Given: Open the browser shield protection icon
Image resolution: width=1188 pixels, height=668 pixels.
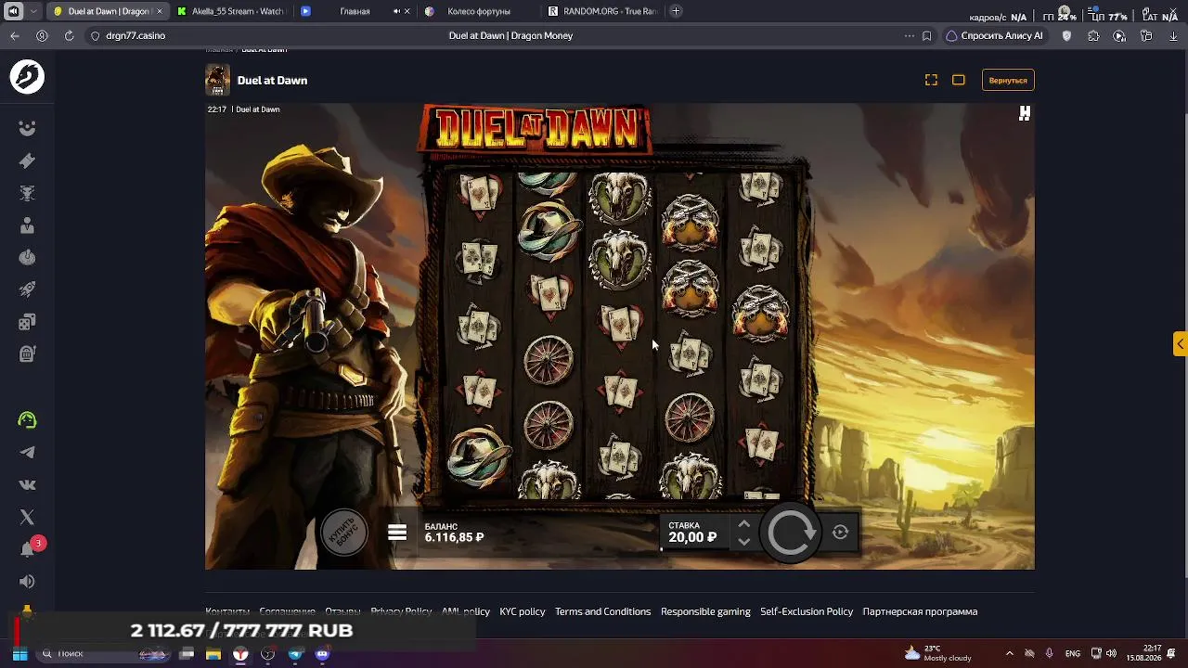Looking at the screenshot, I should [1066, 35].
